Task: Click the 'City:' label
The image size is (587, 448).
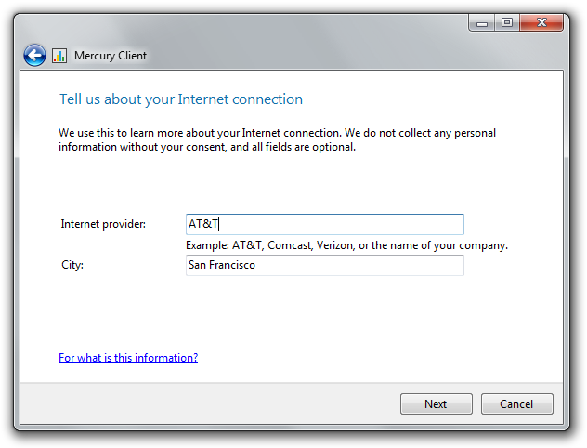Action: click(x=72, y=265)
